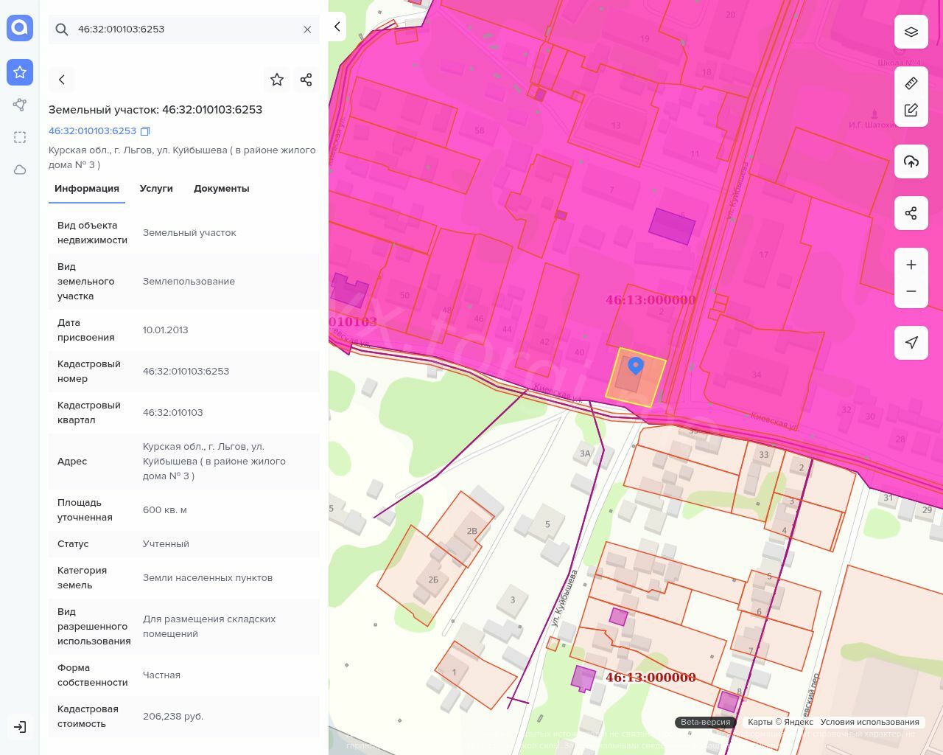Zoom in on the map
Viewport: 943px width, 755px height.
[x=911, y=265]
